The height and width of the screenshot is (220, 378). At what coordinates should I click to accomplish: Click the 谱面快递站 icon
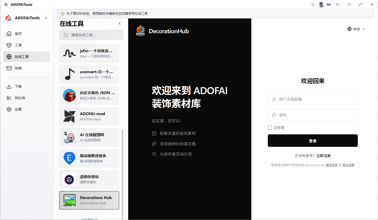[69, 179]
